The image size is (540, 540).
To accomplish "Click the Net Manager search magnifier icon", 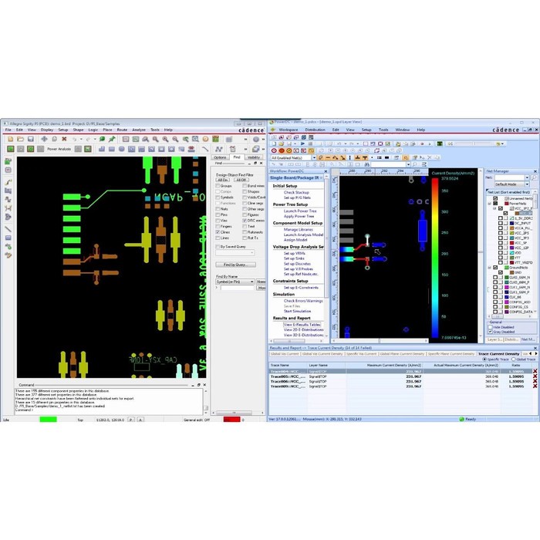I will [x=534, y=177].
